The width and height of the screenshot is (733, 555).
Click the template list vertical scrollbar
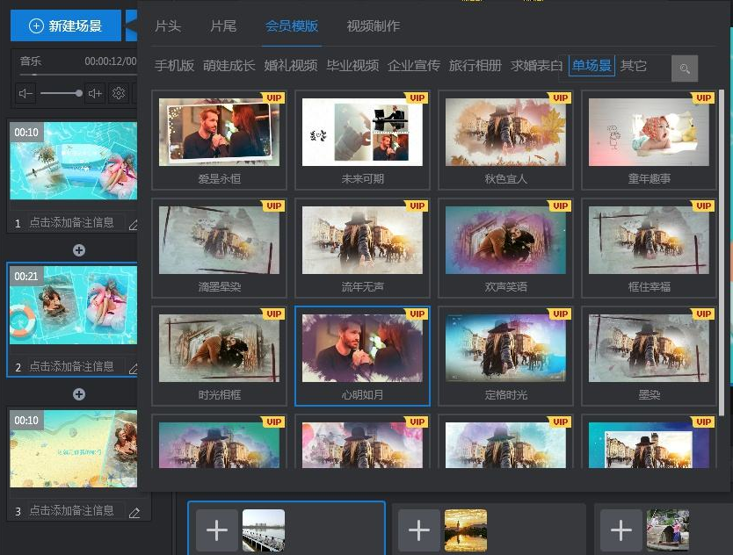point(722,252)
